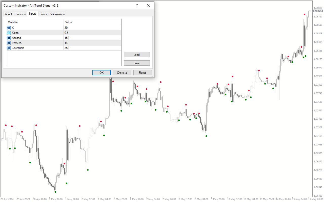324x202 pixels.
Task: Select the Kstop variable name
Action: [15, 33]
